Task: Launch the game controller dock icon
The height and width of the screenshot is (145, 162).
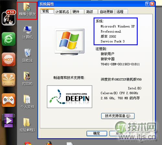Action: coord(8,100)
